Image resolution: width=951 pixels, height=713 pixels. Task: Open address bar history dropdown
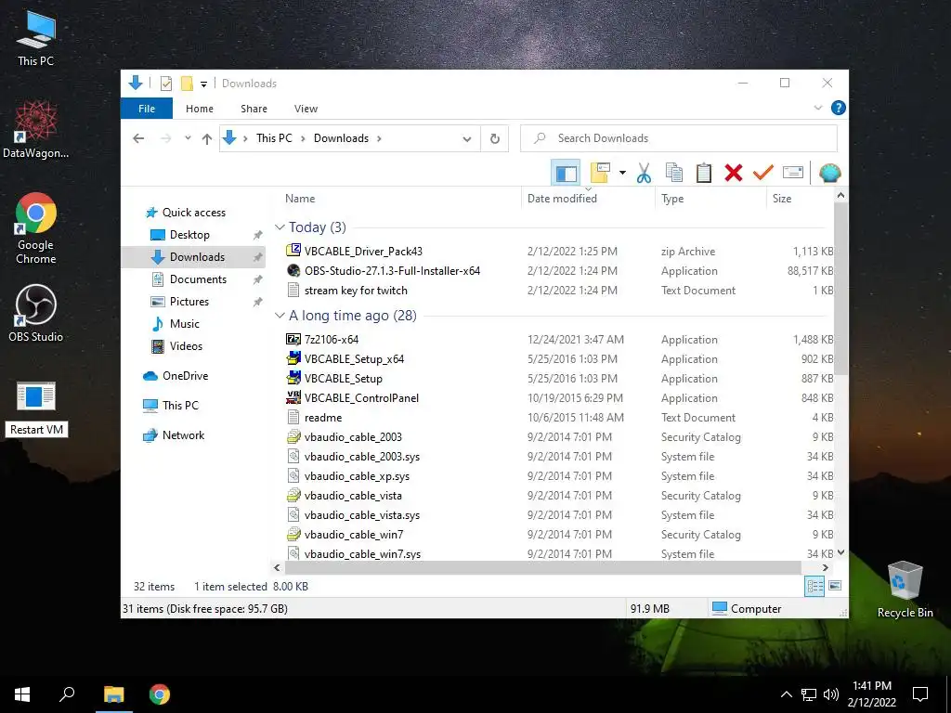tap(467, 139)
